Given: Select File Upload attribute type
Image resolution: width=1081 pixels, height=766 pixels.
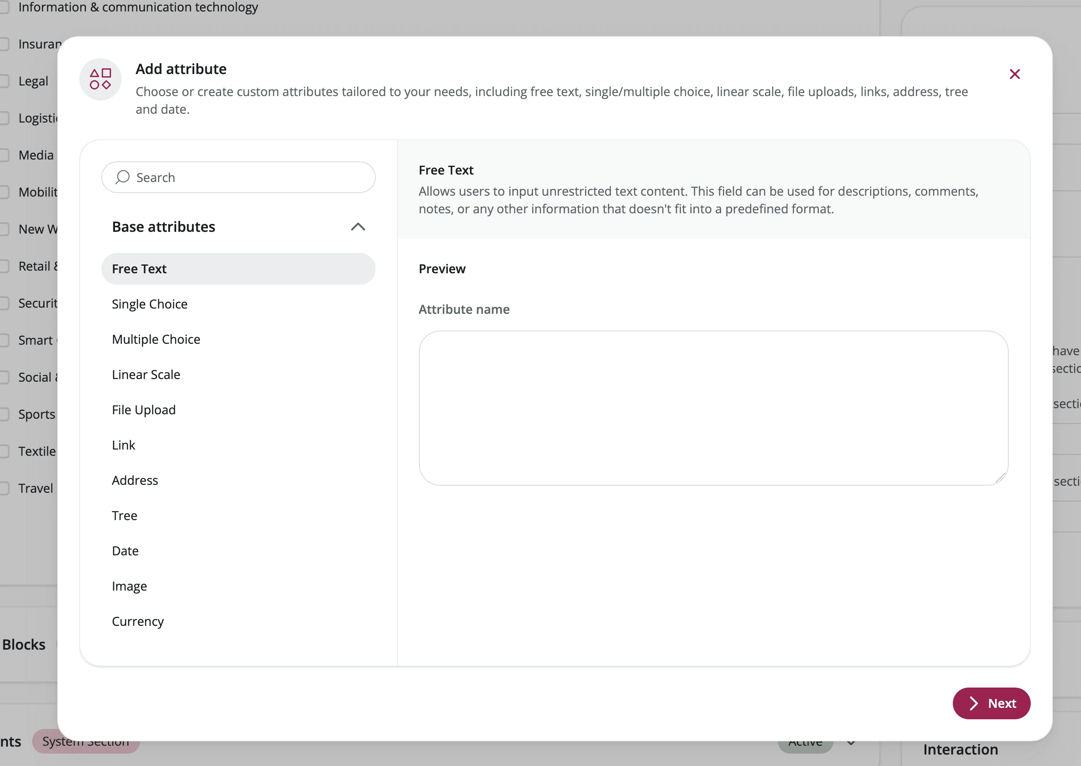Looking at the screenshot, I should (144, 410).
